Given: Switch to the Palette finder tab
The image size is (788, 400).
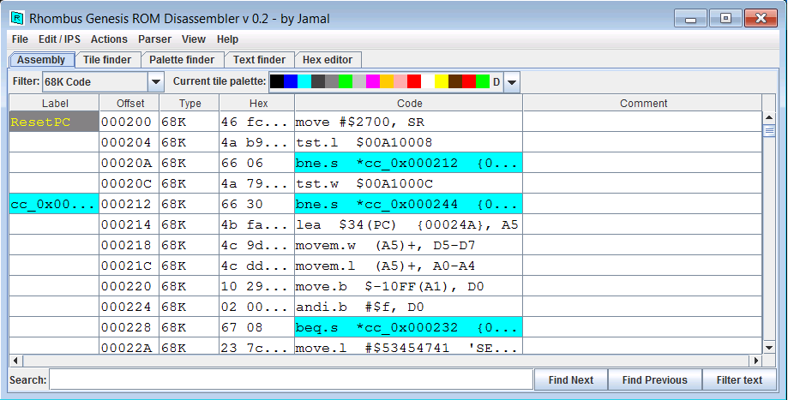Looking at the screenshot, I should [182, 60].
